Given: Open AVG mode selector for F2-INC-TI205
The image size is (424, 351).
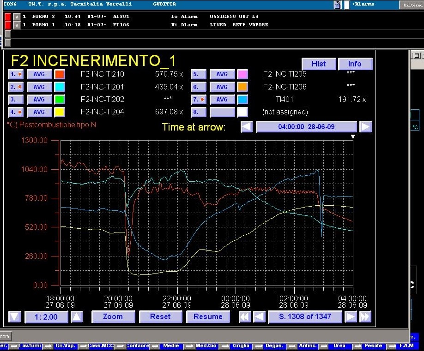Looking at the screenshot, I should [222, 74].
